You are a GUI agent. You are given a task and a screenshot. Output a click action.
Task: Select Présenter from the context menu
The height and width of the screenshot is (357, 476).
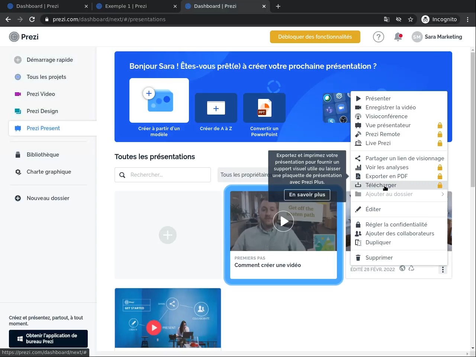(x=399, y=99)
